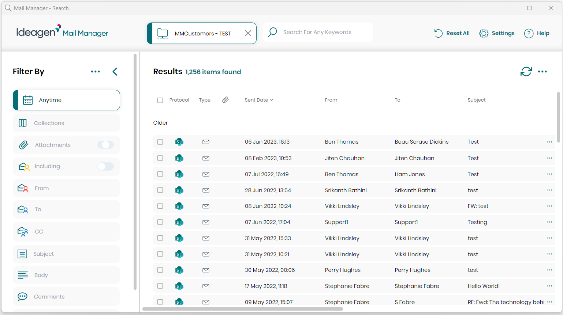
Task: Remove MMCustomers - TEST location with X
Action: [248, 33]
